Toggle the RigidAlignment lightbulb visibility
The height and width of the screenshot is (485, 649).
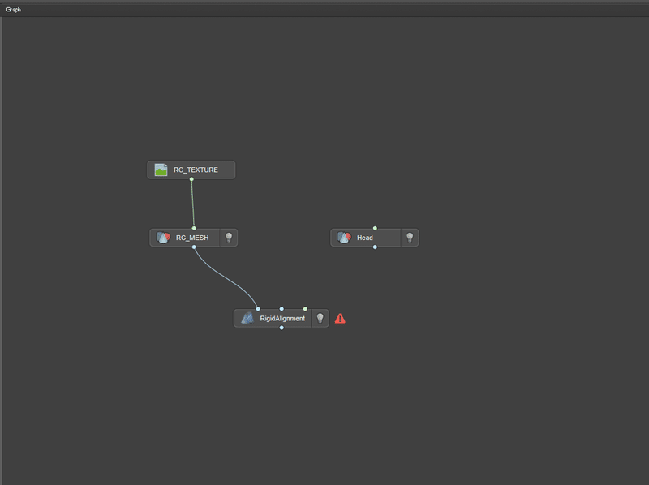[320, 318]
